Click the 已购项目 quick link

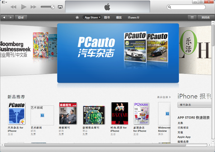(183, 128)
